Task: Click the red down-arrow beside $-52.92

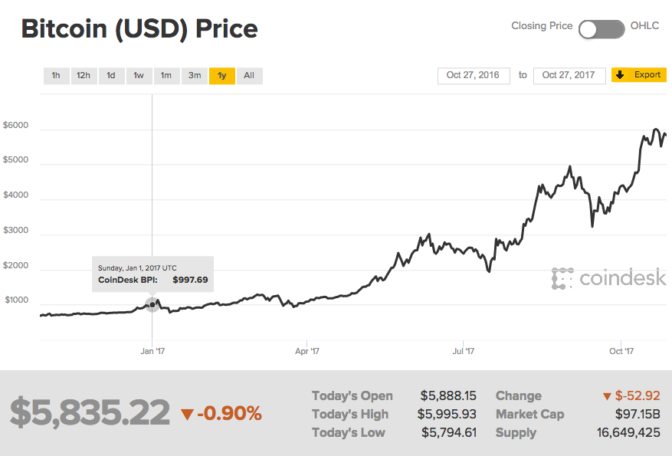Action: point(608,396)
